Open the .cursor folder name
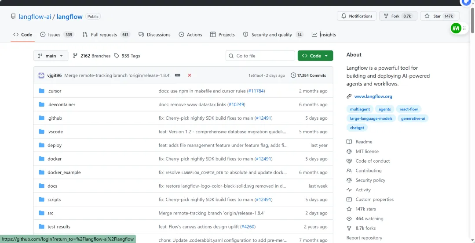 (x=54, y=91)
